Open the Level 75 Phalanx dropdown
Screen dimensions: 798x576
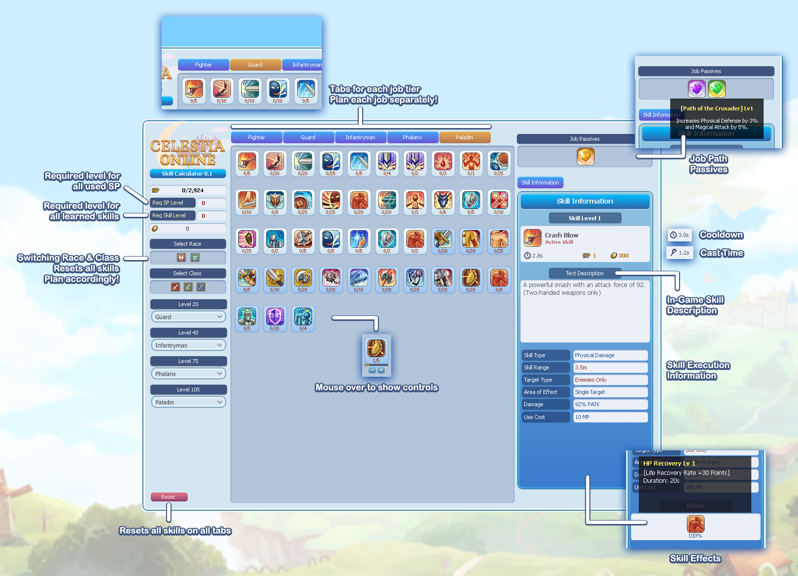[188, 374]
